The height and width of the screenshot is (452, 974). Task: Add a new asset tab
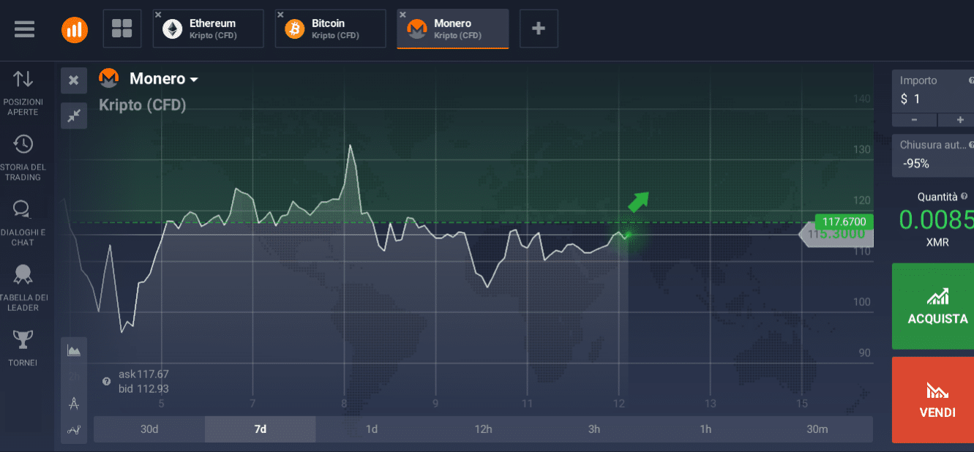point(539,29)
